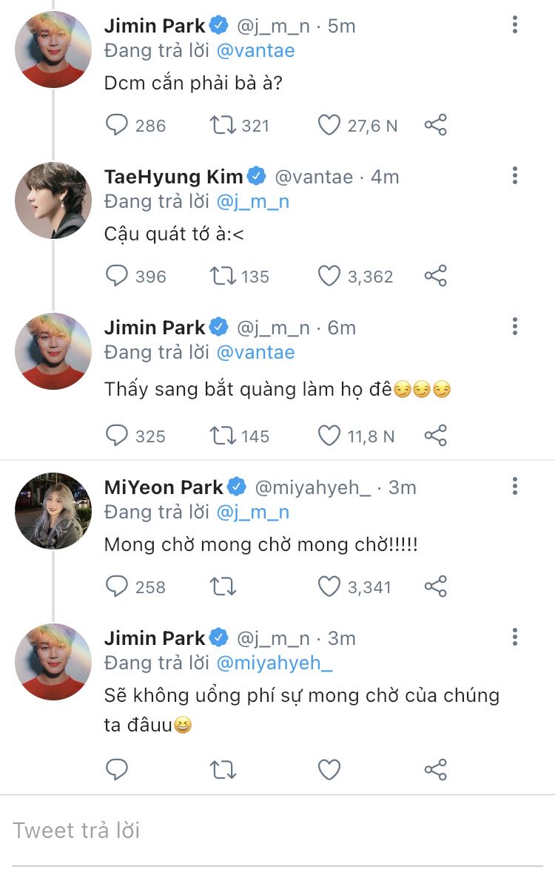Screen dimensions: 555x872
Task: Share the "Dcm cần phải bả à?" tweet
Action: coord(436,125)
